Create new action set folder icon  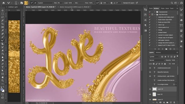166,49
